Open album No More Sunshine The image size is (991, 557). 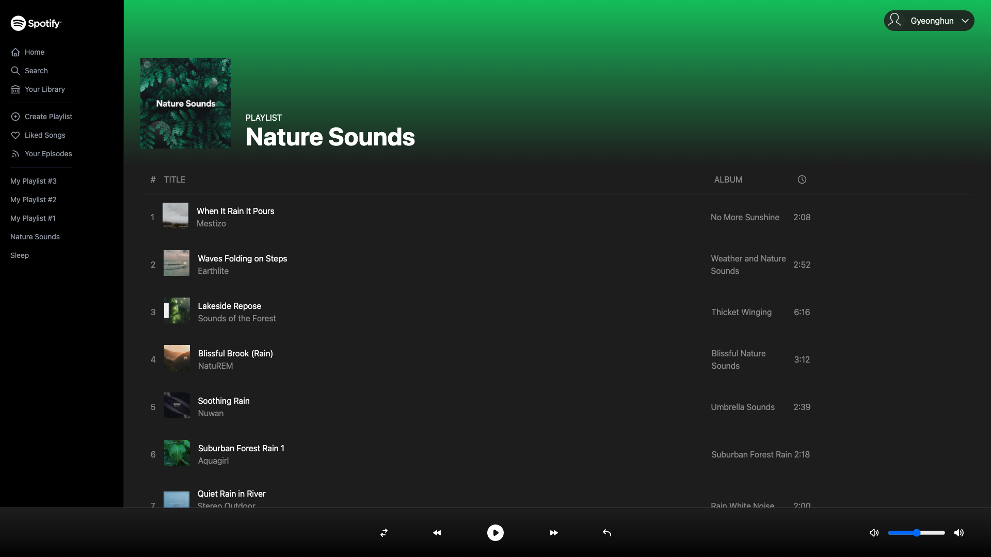(745, 217)
